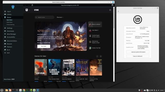165x92 pixels.
Task: Open the GINSHA game cover
Action: pyautogui.click(x=41, y=67)
